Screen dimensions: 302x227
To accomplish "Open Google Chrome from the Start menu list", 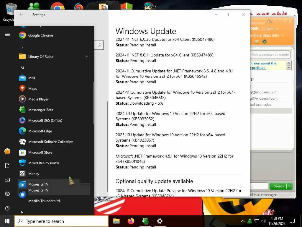I will pyautogui.click(x=54, y=35).
